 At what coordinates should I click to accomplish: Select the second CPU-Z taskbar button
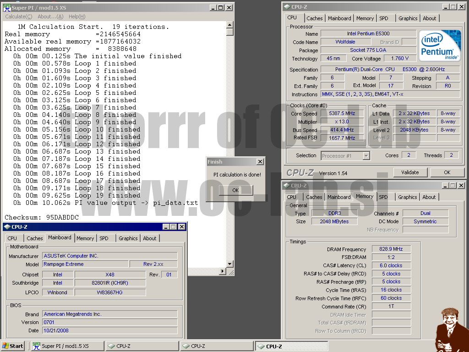coord(217,346)
